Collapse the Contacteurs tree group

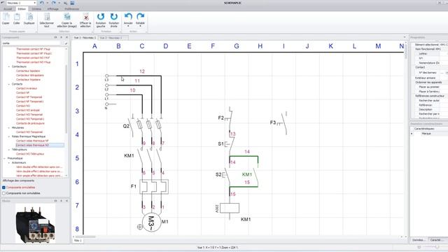click(9, 66)
